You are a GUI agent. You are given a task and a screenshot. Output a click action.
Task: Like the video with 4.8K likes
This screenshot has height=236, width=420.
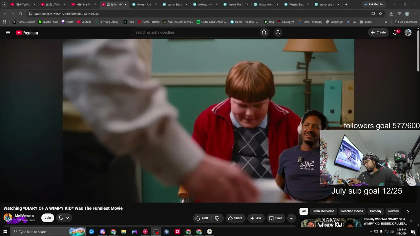click(x=202, y=218)
